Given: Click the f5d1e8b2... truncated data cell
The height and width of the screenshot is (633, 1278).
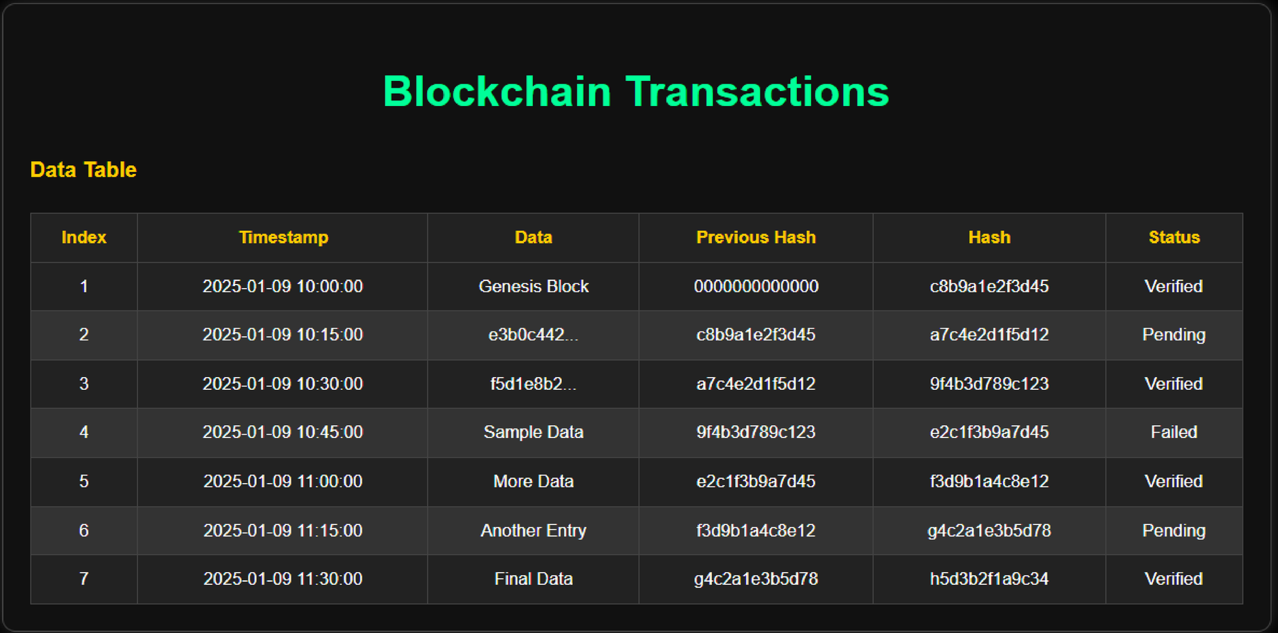Looking at the screenshot, I should click(x=533, y=384).
